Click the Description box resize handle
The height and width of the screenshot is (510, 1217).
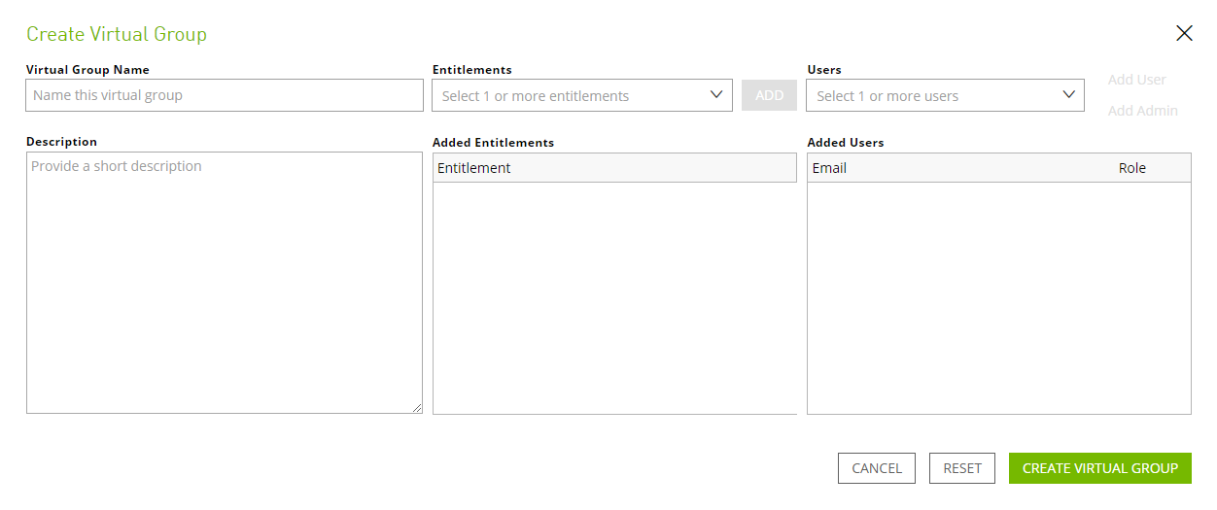(x=417, y=408)
